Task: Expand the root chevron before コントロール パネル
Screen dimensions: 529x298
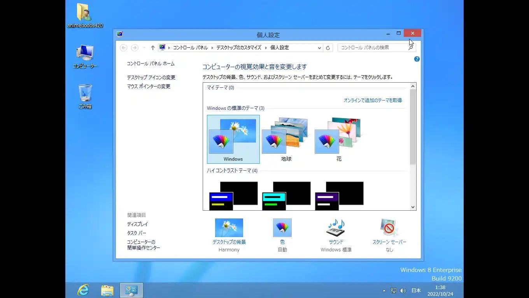Action: (169, 48)
